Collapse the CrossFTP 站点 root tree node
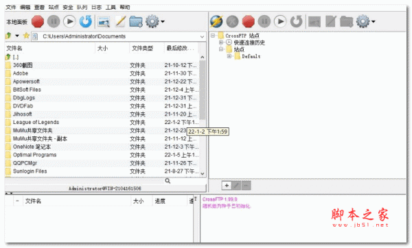 click(213, 36)
